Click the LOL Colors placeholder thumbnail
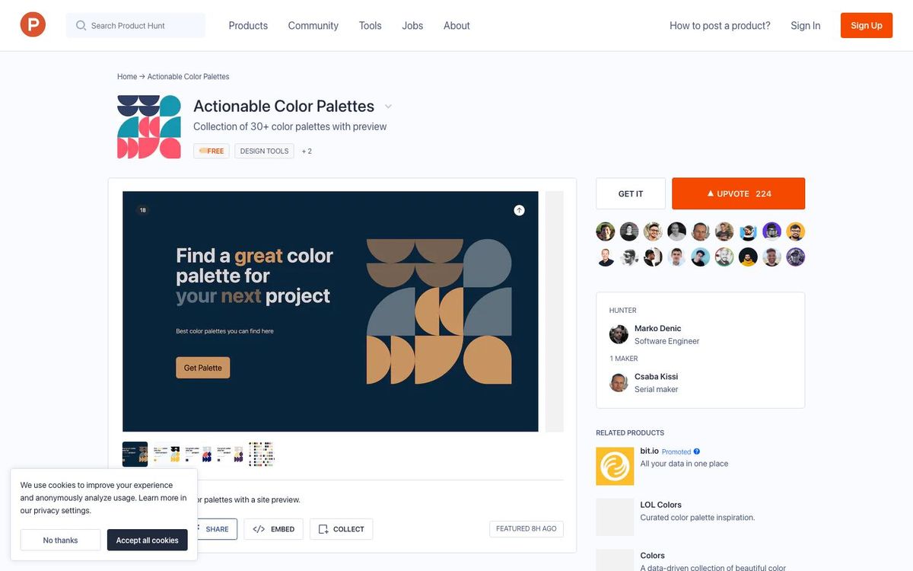Viewport: 913px width, 571px height. point(615,517)
